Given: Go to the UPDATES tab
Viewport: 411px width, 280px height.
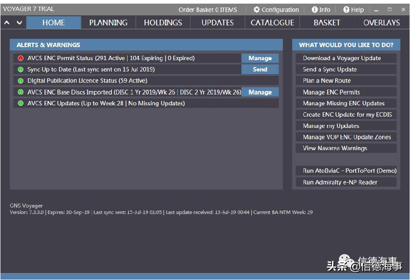Looking at the screenshot, I should [x=218, y=23].
